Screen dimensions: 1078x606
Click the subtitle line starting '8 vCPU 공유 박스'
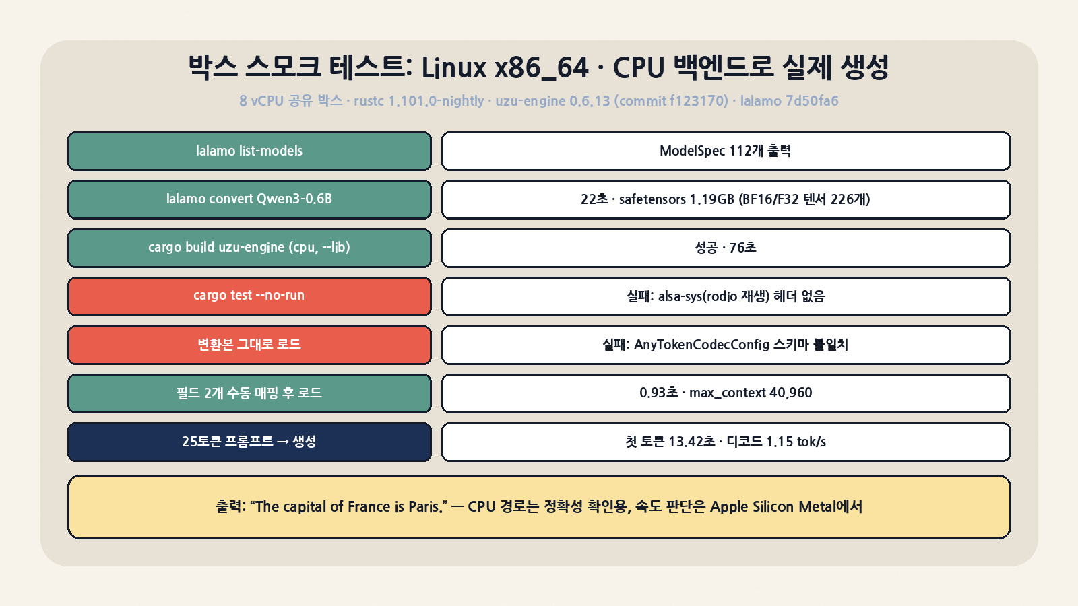pyautogui.click(x=539, y=101)
